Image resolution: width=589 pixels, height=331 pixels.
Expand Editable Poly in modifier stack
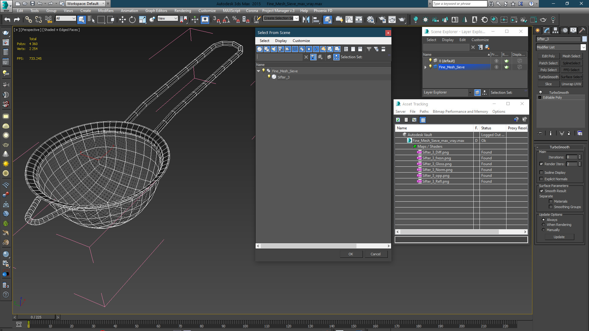pos(540,97)
